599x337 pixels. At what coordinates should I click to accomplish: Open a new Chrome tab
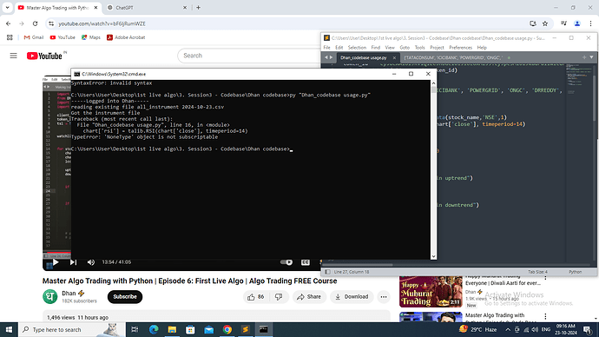point(198,8)
